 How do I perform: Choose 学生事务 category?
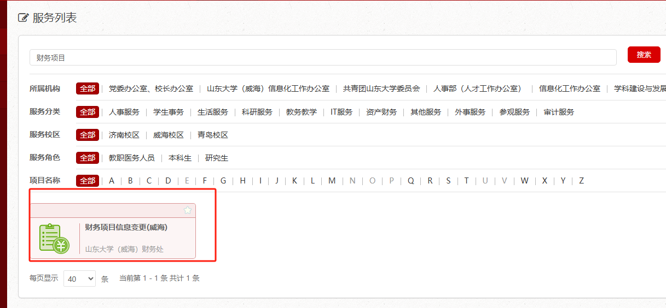[169, 112]
